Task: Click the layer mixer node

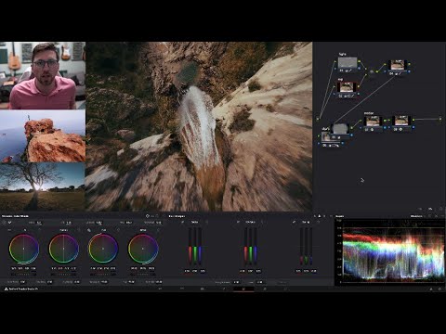Action: tap(372, 71)
